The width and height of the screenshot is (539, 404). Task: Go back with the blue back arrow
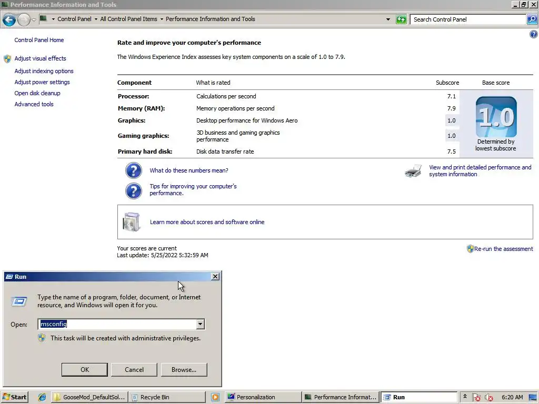[x=9, y=19]
